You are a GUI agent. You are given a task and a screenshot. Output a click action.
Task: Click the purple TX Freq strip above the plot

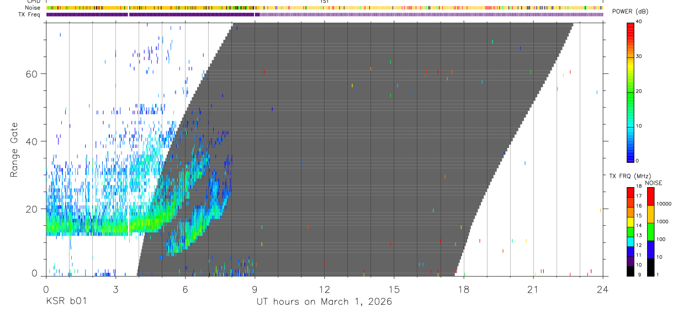point(324,14)
